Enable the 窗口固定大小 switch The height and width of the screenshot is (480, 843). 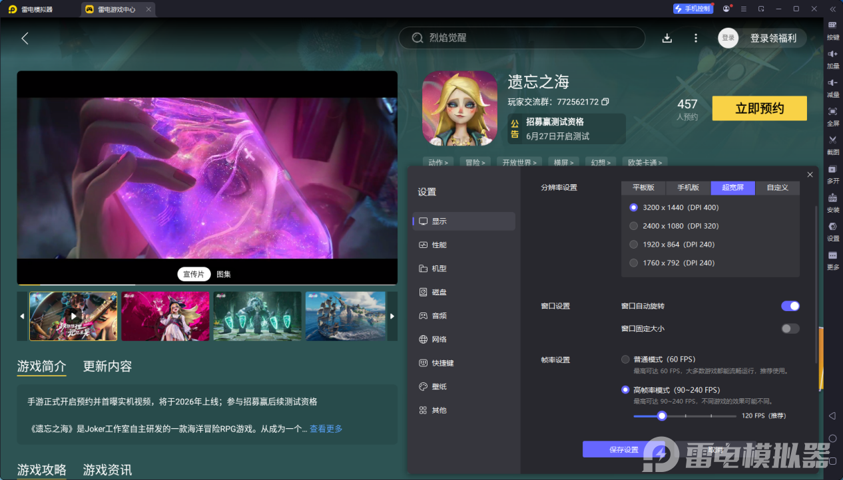coord(790,328)
